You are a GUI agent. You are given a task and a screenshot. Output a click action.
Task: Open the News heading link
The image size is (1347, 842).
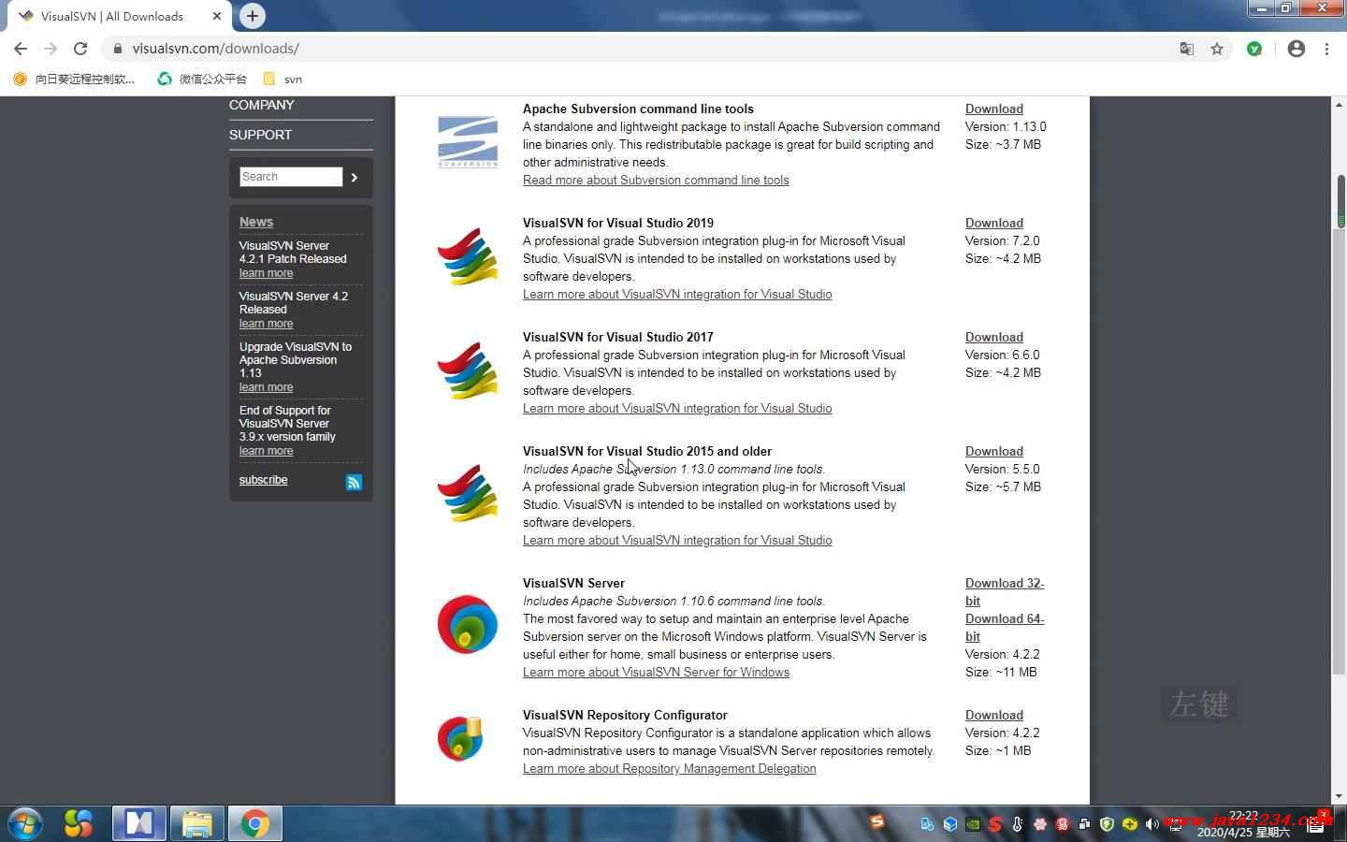[256, 222]
